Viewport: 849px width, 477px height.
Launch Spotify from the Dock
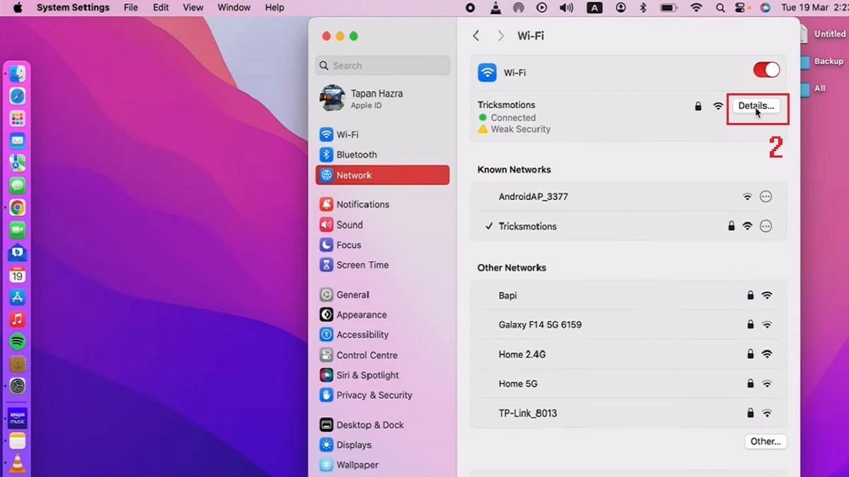click(18, 341)
